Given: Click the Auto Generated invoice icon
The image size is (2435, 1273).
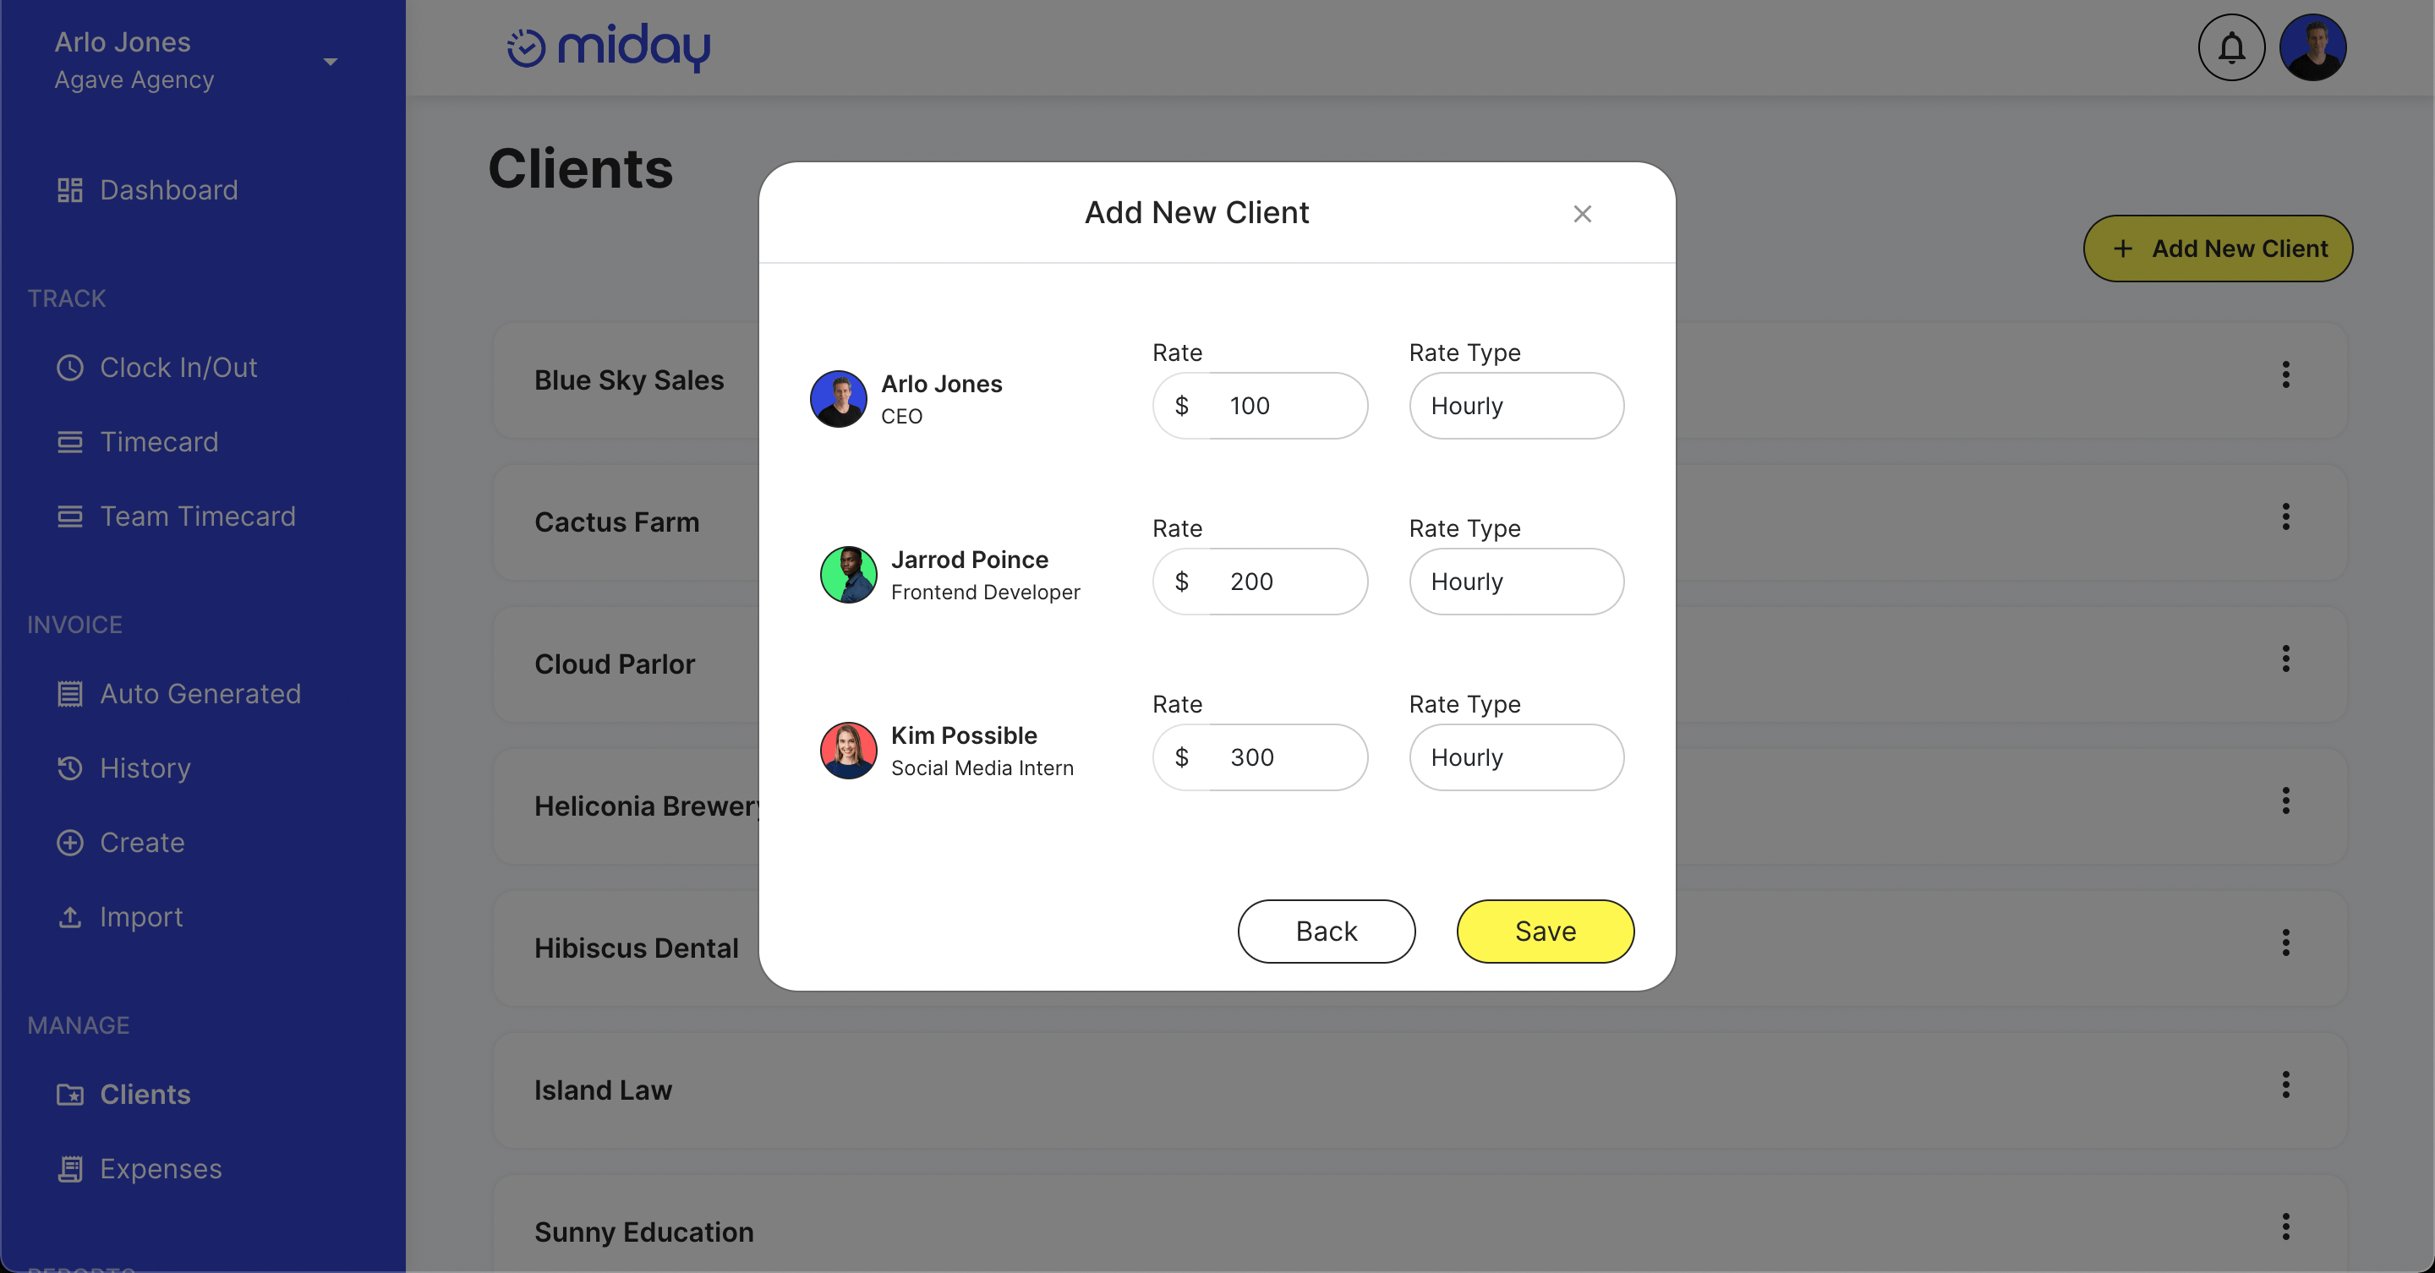Looking at the screenshot, I should tap(69, 694).
